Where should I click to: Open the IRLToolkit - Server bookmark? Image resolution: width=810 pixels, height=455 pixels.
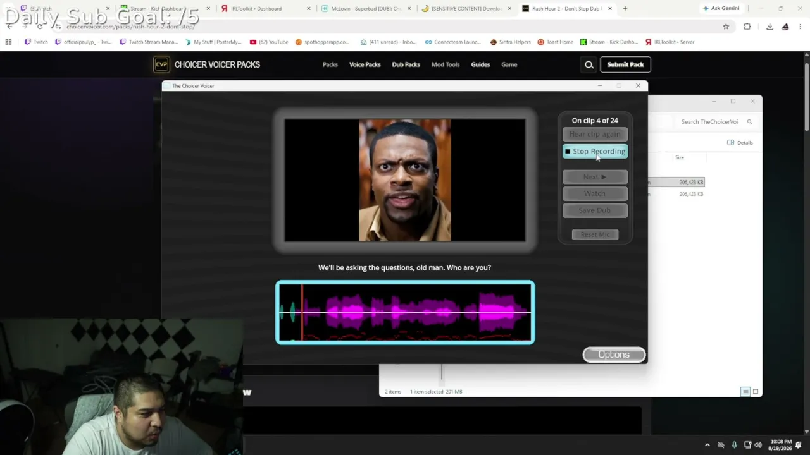click(670, 42)
